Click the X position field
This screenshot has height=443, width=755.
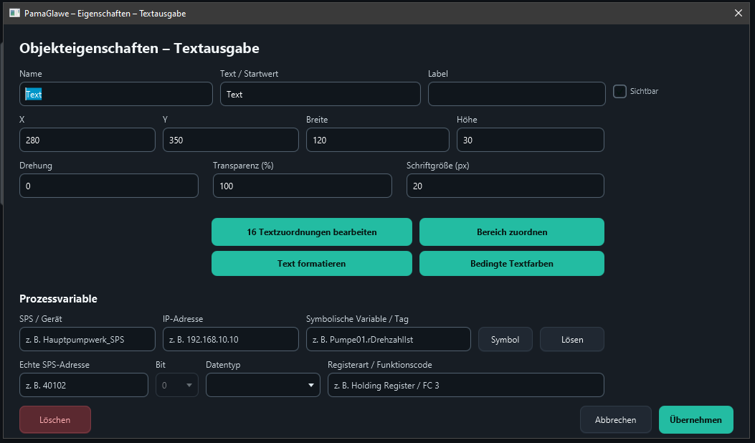(87, 140)
